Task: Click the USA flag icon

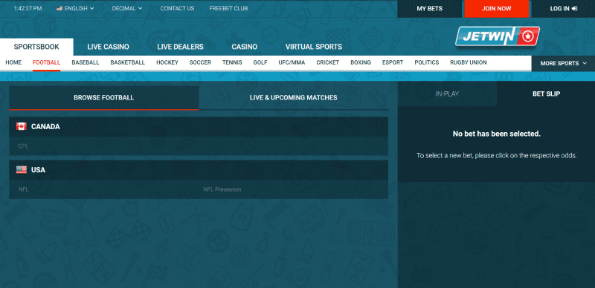Action: (x=22, y=170)
